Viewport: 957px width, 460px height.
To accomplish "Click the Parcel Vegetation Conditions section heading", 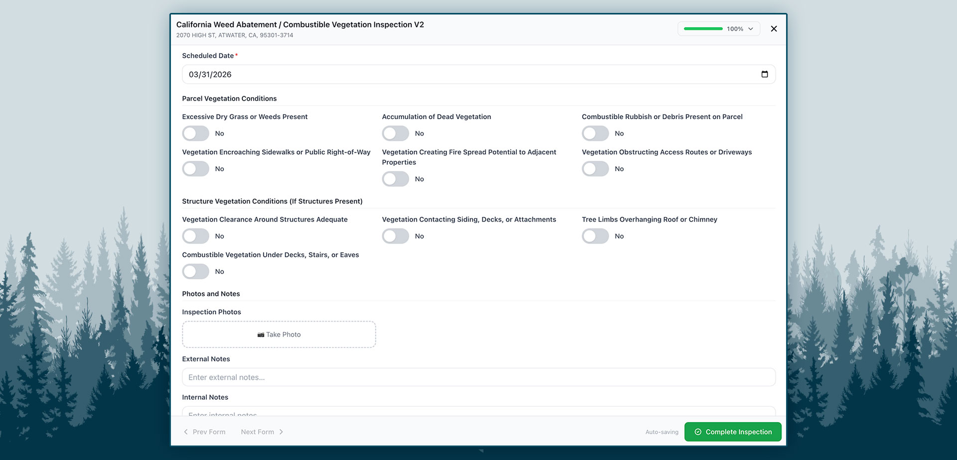I will (x=229, y=99).
